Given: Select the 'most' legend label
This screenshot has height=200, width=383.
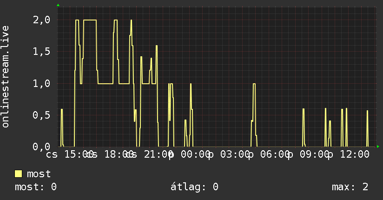Looking at the screenshot, I should pyautogui.click(x=39, y=174).
